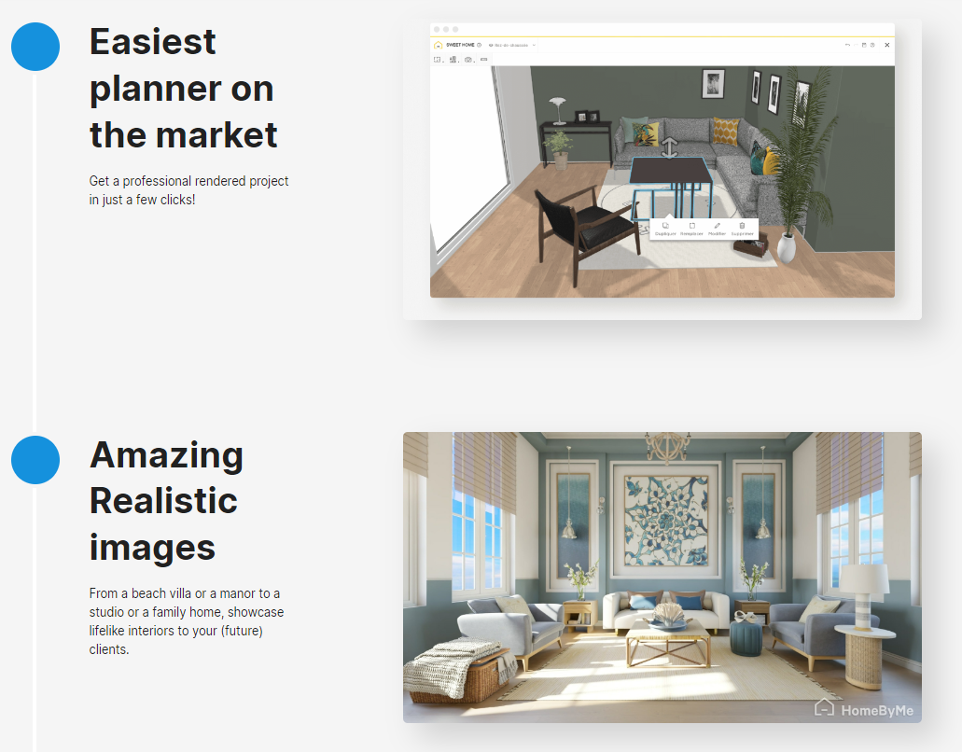962x752 pixels.
Task: Click Modifier pencil in the object popup
Action: [x=717, y=229]
